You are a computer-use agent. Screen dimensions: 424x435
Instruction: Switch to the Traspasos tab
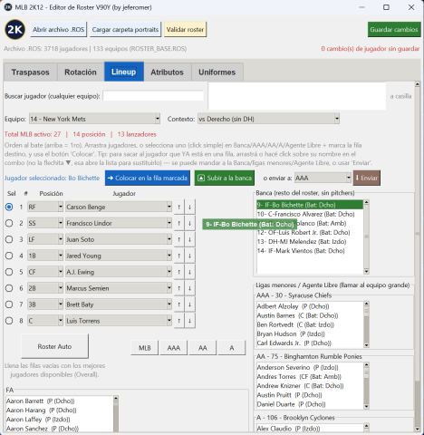(x=30, y=72)
